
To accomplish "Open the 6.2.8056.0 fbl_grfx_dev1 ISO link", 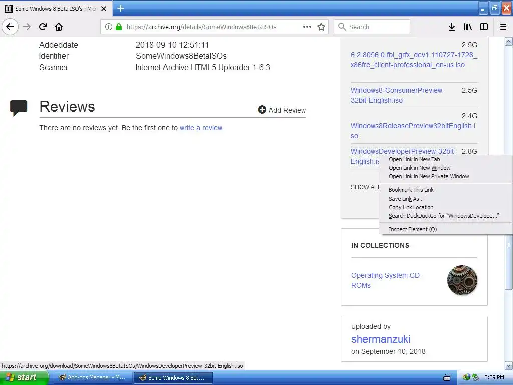I will [414, 60].
